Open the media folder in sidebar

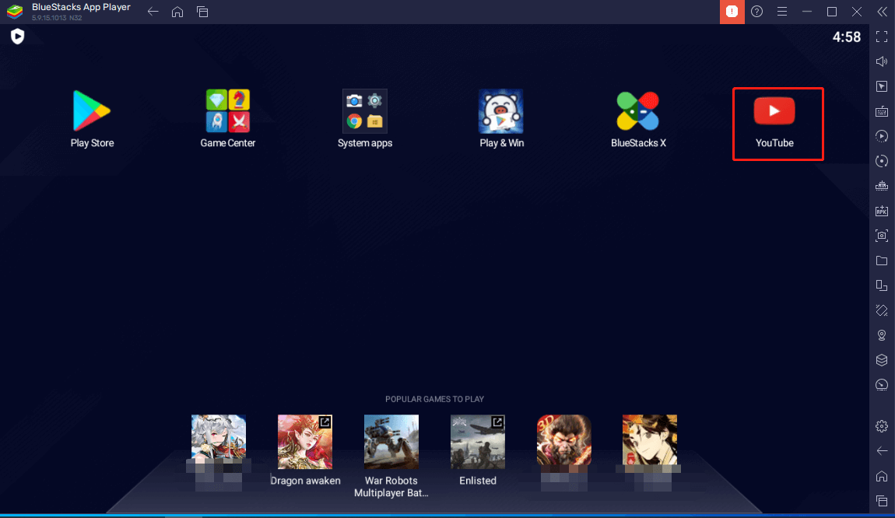tap(882, 261)
